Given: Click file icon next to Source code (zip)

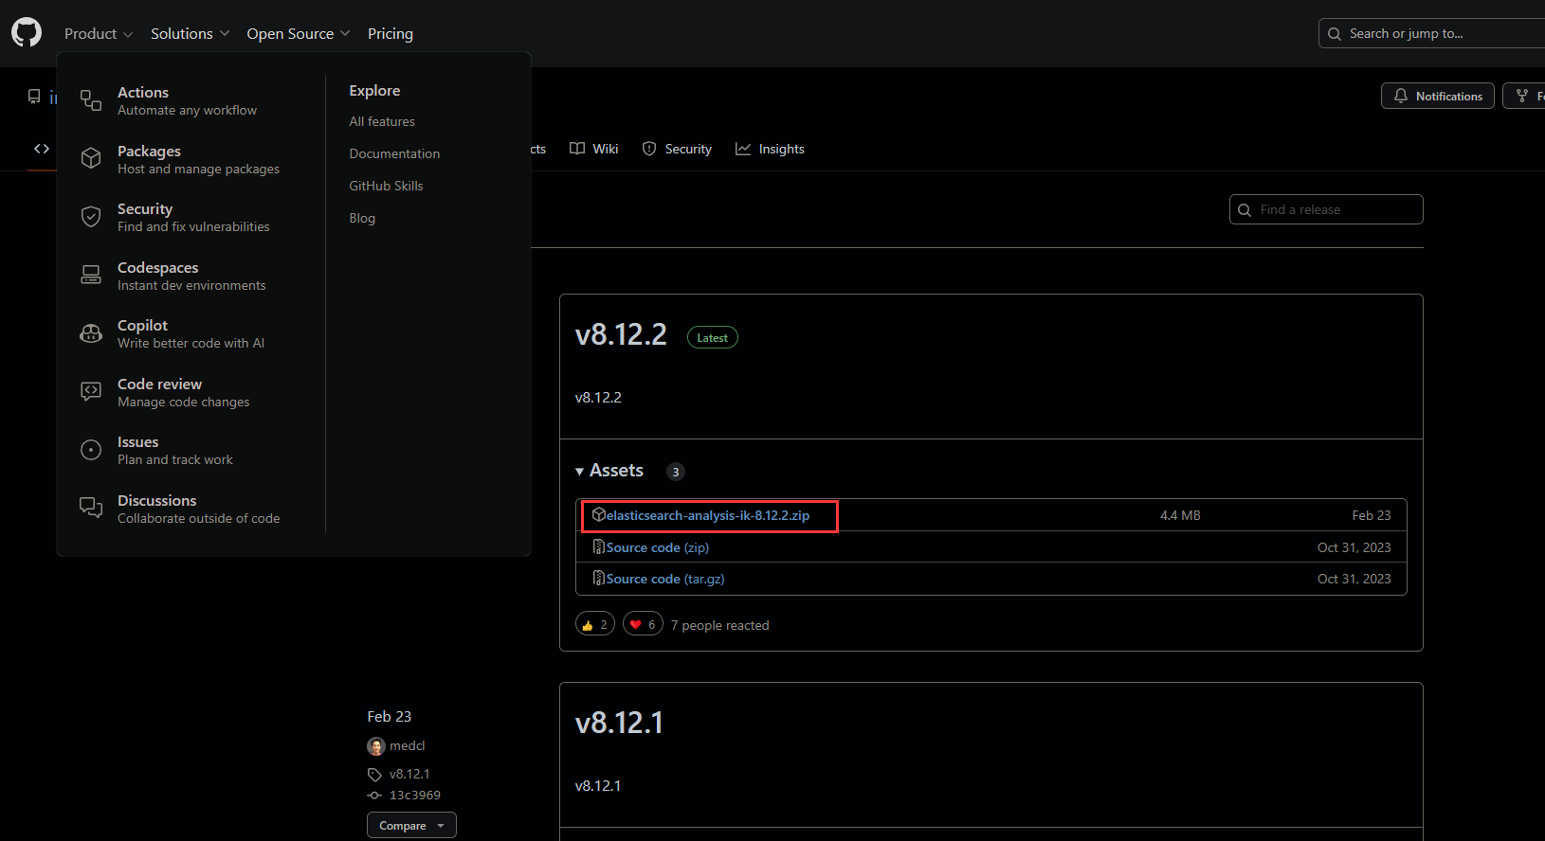Looking at the screenshot, I should tap(599, 546).
